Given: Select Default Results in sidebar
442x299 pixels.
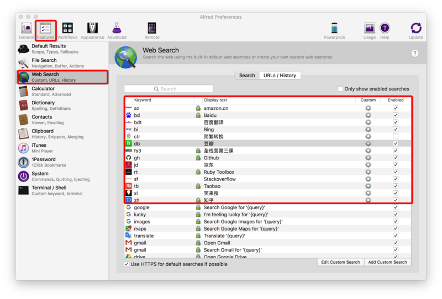Looking at the screenshot, I should pyautogui.click(x=62, y=49).
